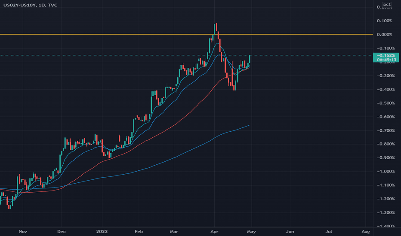Click the Feb time axis label

point(139,231)
